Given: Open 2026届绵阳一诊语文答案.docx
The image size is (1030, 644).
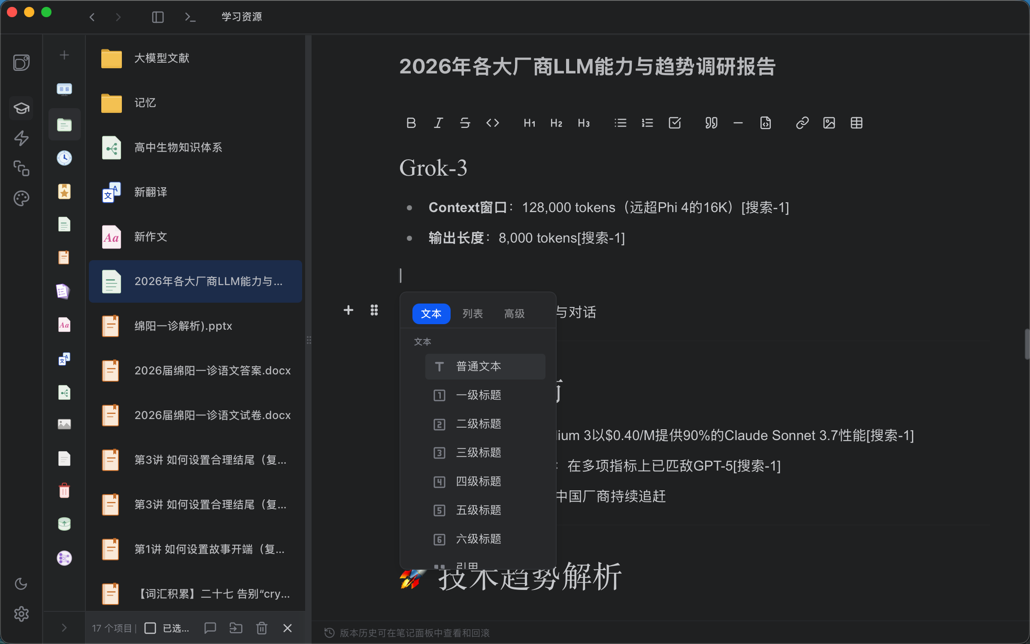Looking at the screenshot, I should [195, 371].
